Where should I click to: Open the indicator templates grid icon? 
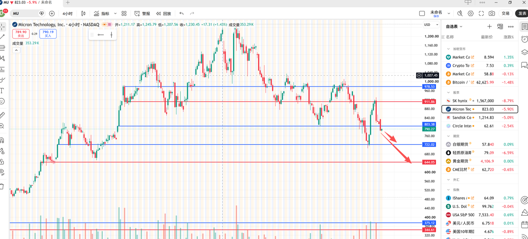(x=124, y=14)
